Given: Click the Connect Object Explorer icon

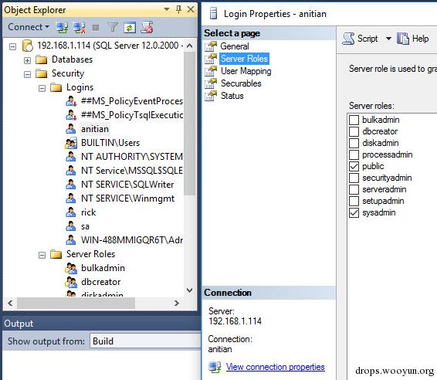Looking at the screenshot, I should 62,27.
